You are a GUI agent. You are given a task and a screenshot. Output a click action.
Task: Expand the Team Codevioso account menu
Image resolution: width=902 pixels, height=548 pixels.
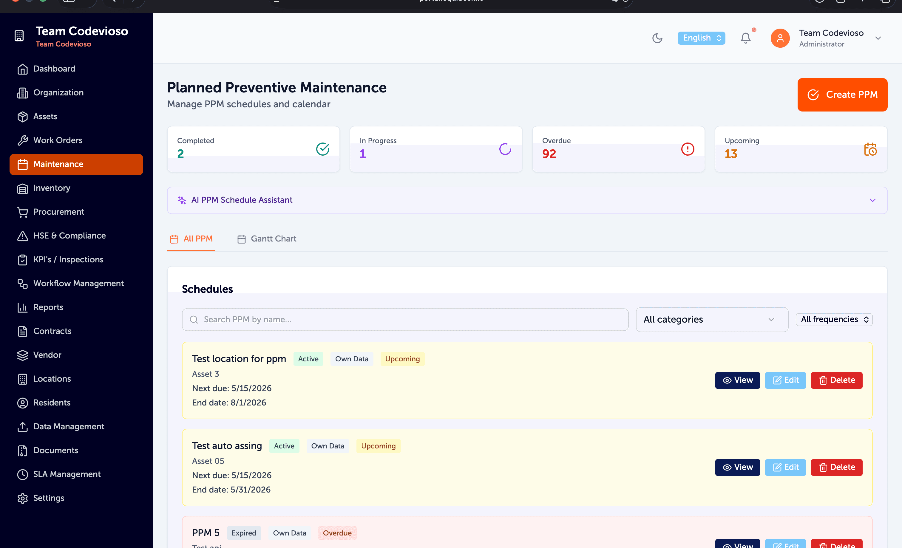[x=878, y=38]
